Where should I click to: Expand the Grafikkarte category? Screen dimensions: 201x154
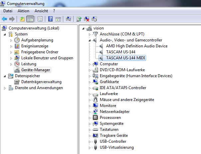(90, 82)
